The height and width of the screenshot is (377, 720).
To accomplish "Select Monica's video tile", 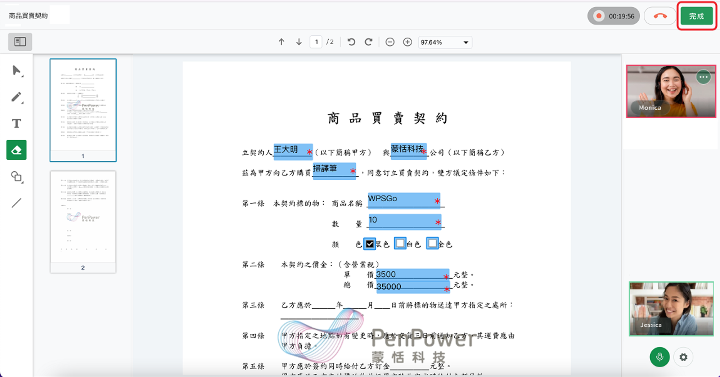I will click(671, 91).
